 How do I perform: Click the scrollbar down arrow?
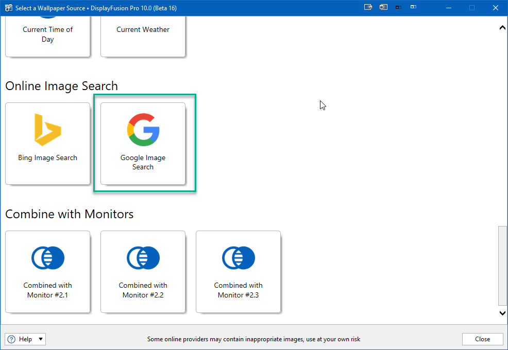click(x=502, y=312)
